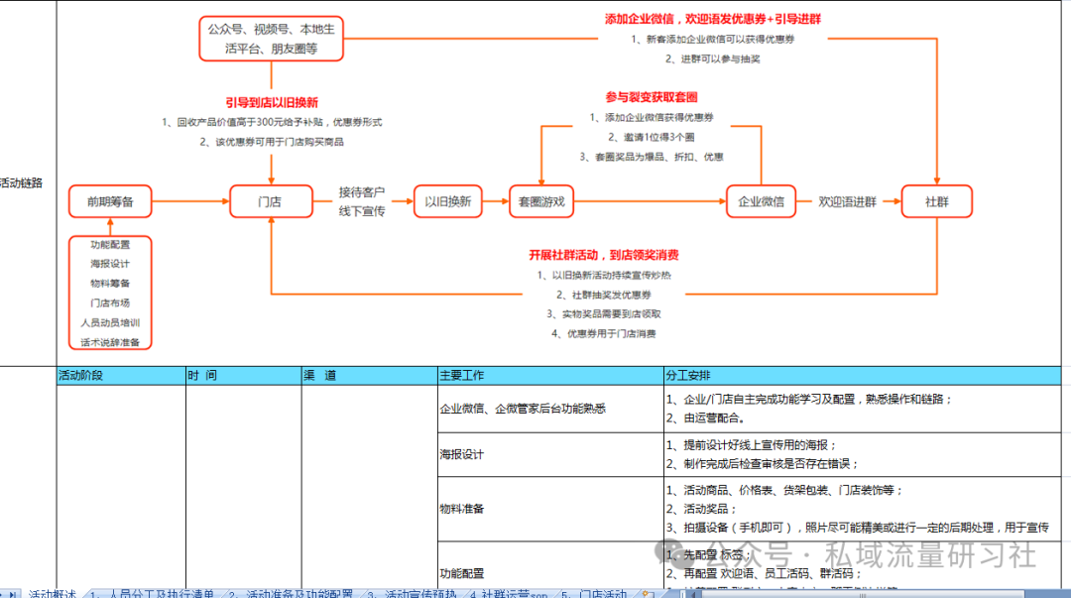Viewport: 1071px width, 598px height.
Task: Select the 海报设计 cell under 主要工作
Action: click(x=550, y=454)
